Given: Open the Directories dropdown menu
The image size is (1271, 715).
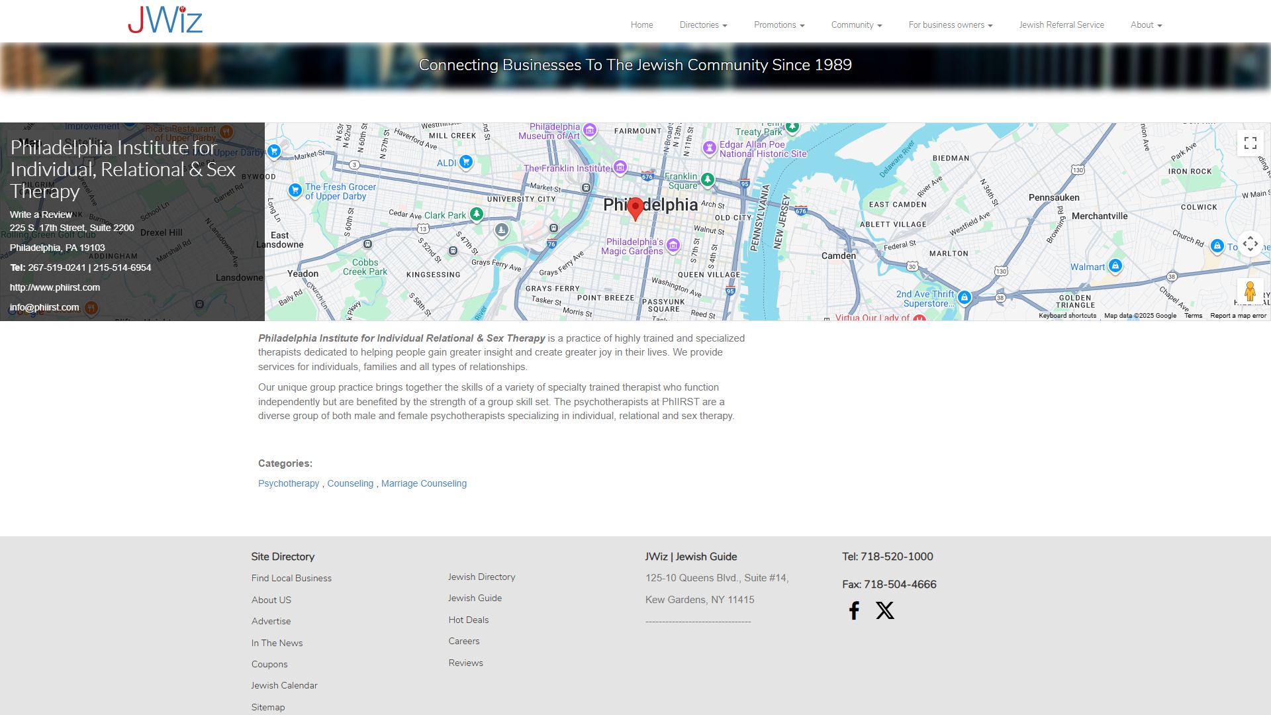Looking at the screenshot, I should (703, 25).
